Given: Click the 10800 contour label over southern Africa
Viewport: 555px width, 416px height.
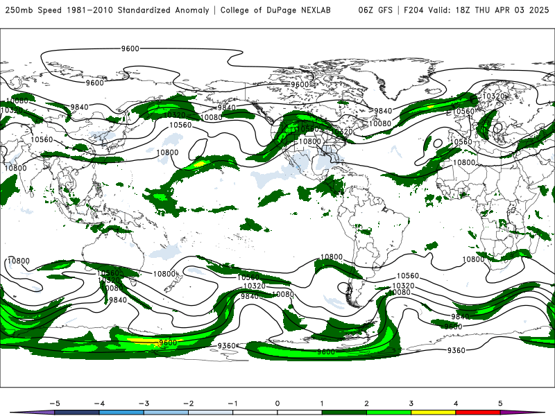Looking at the screenshot, I should point(473,259).
